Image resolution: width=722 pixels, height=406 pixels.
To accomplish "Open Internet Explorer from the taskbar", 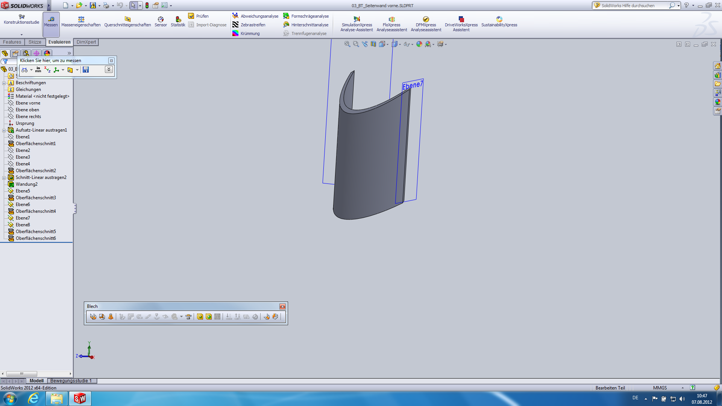I will (x=33, y=398).
